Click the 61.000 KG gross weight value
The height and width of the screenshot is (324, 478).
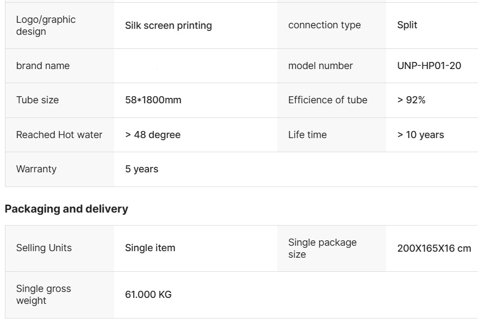click(148, 295)
